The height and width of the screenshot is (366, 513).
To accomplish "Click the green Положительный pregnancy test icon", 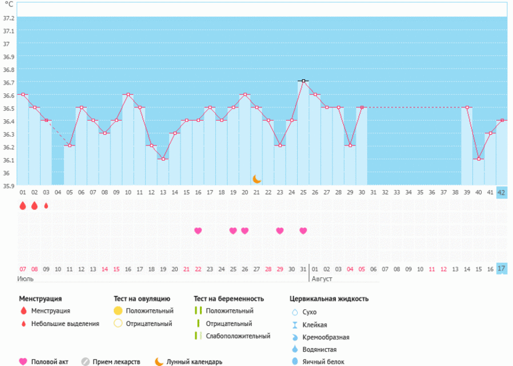I will click(198, 311).
